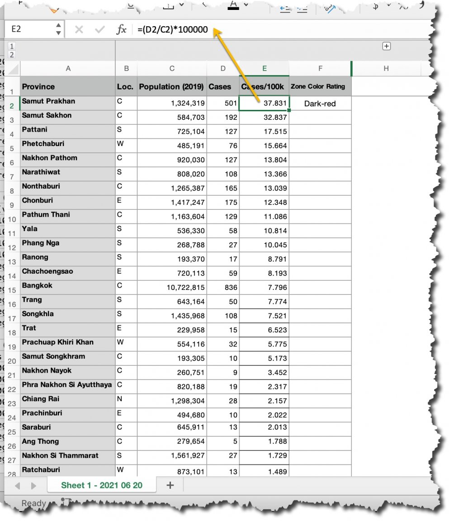Viewport: 449px width, 521px height.
Task: Add a new sheet with the plus icon
Action: point(170,485)
